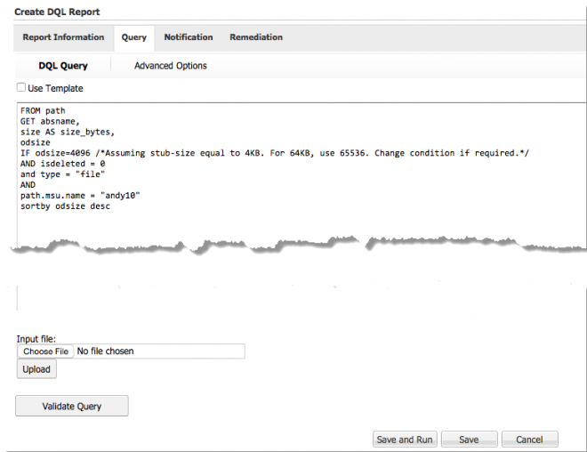
Task: Click the 'FROM path' query line
Action: coord(43,111)
